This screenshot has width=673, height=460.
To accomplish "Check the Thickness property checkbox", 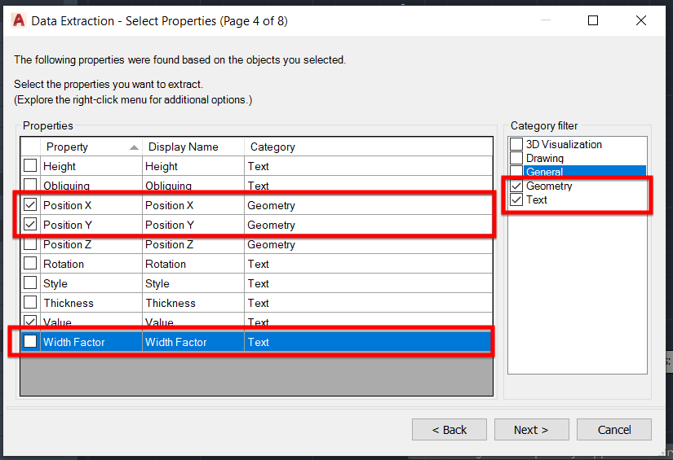I will click(x=30, y=302).
